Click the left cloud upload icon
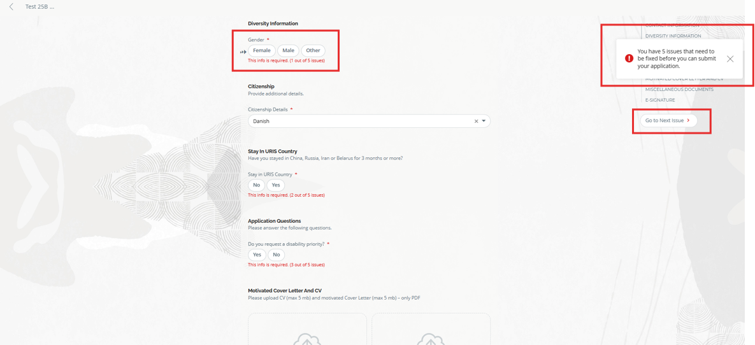The image size is (755, 345). 307,338
